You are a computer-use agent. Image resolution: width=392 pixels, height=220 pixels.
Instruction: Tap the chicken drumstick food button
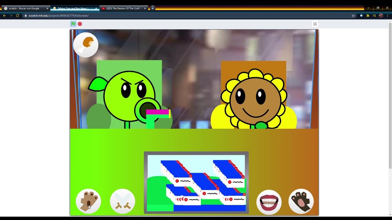click(x=86, y=45)
